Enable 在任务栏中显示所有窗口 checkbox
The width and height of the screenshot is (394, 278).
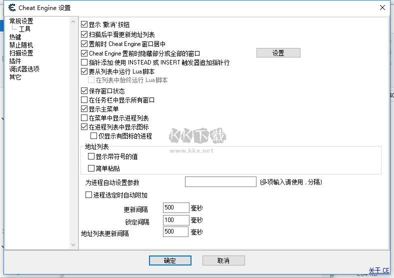(84, 100)
